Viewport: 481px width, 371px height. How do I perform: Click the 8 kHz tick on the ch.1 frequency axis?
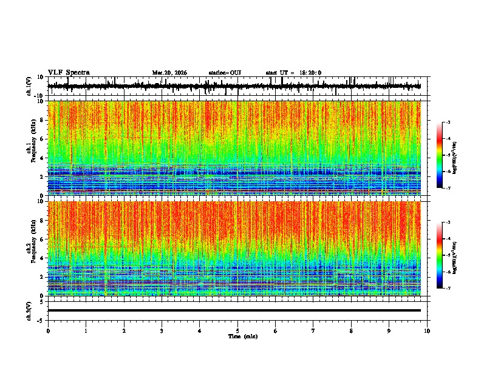click(42, 120)
